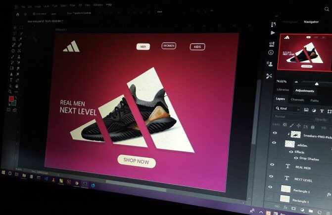The image size is (332, 215).
Task: Open the Normal blend mode dropdown
Action: tap(293, 117)
